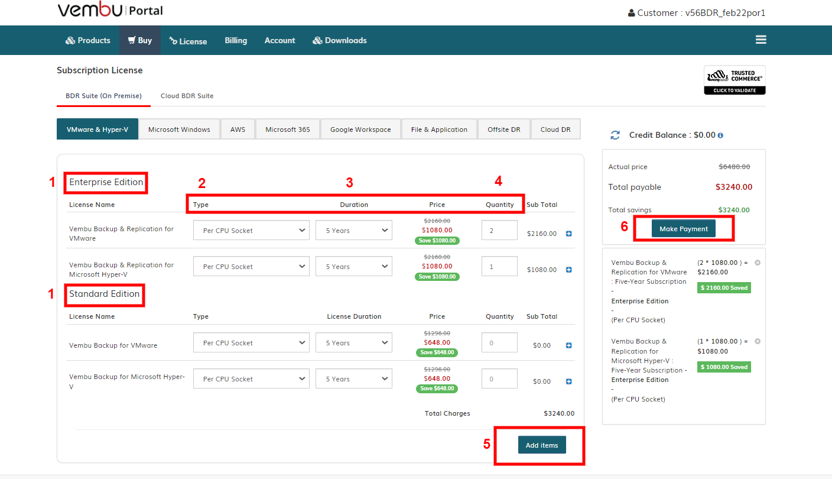This screenshot has width=832, height=479.
Task: Click the Total payable $3240.00 amount
Action: pyautogui.click(x=734, y=187)
